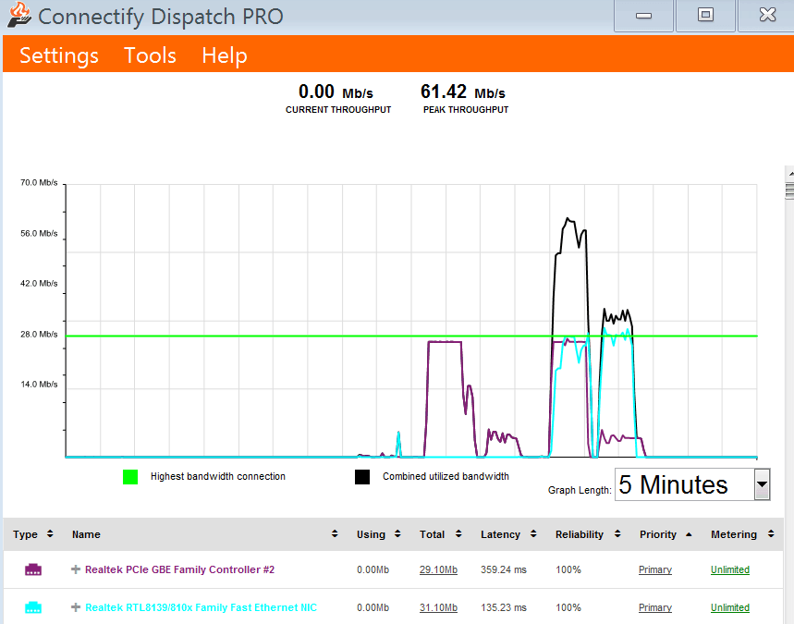Click Primary priority link for PCIe GBE controller

pyautogui.click(x=654, y=569)
